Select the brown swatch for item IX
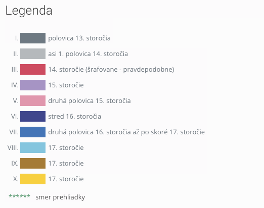Screen dimensions: 264x208 (x=33, y=163)
